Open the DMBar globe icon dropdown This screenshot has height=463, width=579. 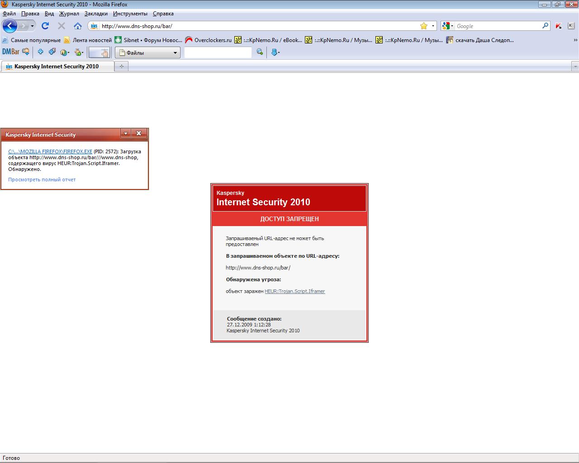point(65,52)
